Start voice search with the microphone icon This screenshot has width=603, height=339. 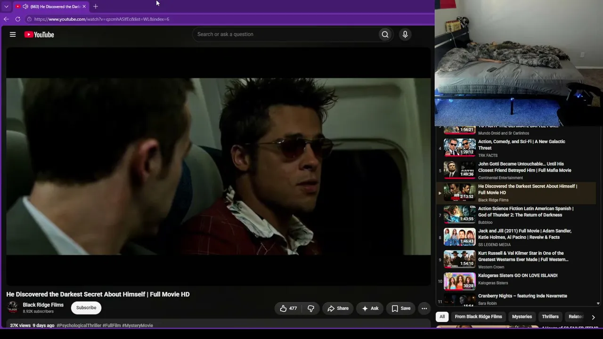405,34
